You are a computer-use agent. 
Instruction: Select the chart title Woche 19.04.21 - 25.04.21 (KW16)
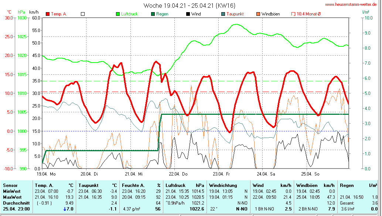coord(189,6)
